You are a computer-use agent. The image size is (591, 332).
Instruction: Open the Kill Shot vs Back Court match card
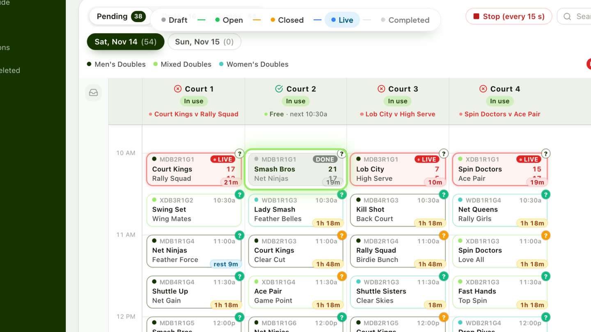pos(397,210)
